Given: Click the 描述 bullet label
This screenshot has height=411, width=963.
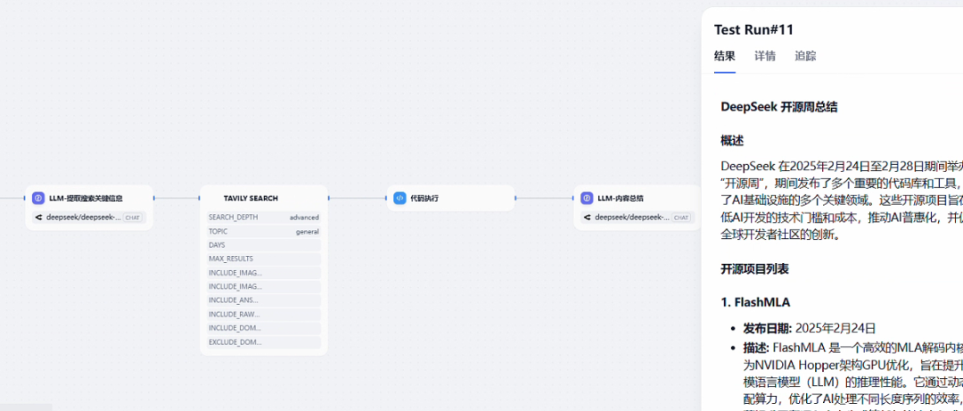Looking at the screenshot, I should (x=757, y=348).
